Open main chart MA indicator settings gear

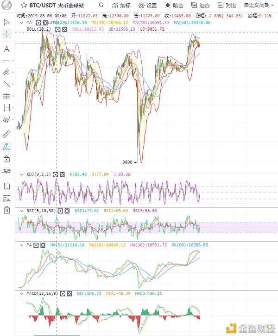pos(38,22)
